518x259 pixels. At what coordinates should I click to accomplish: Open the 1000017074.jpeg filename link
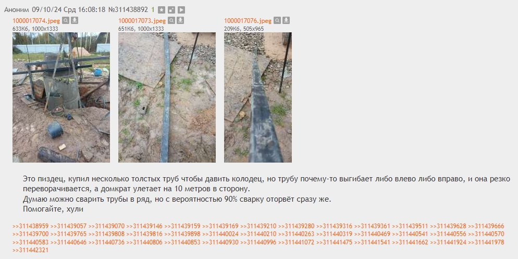point(36,21)
